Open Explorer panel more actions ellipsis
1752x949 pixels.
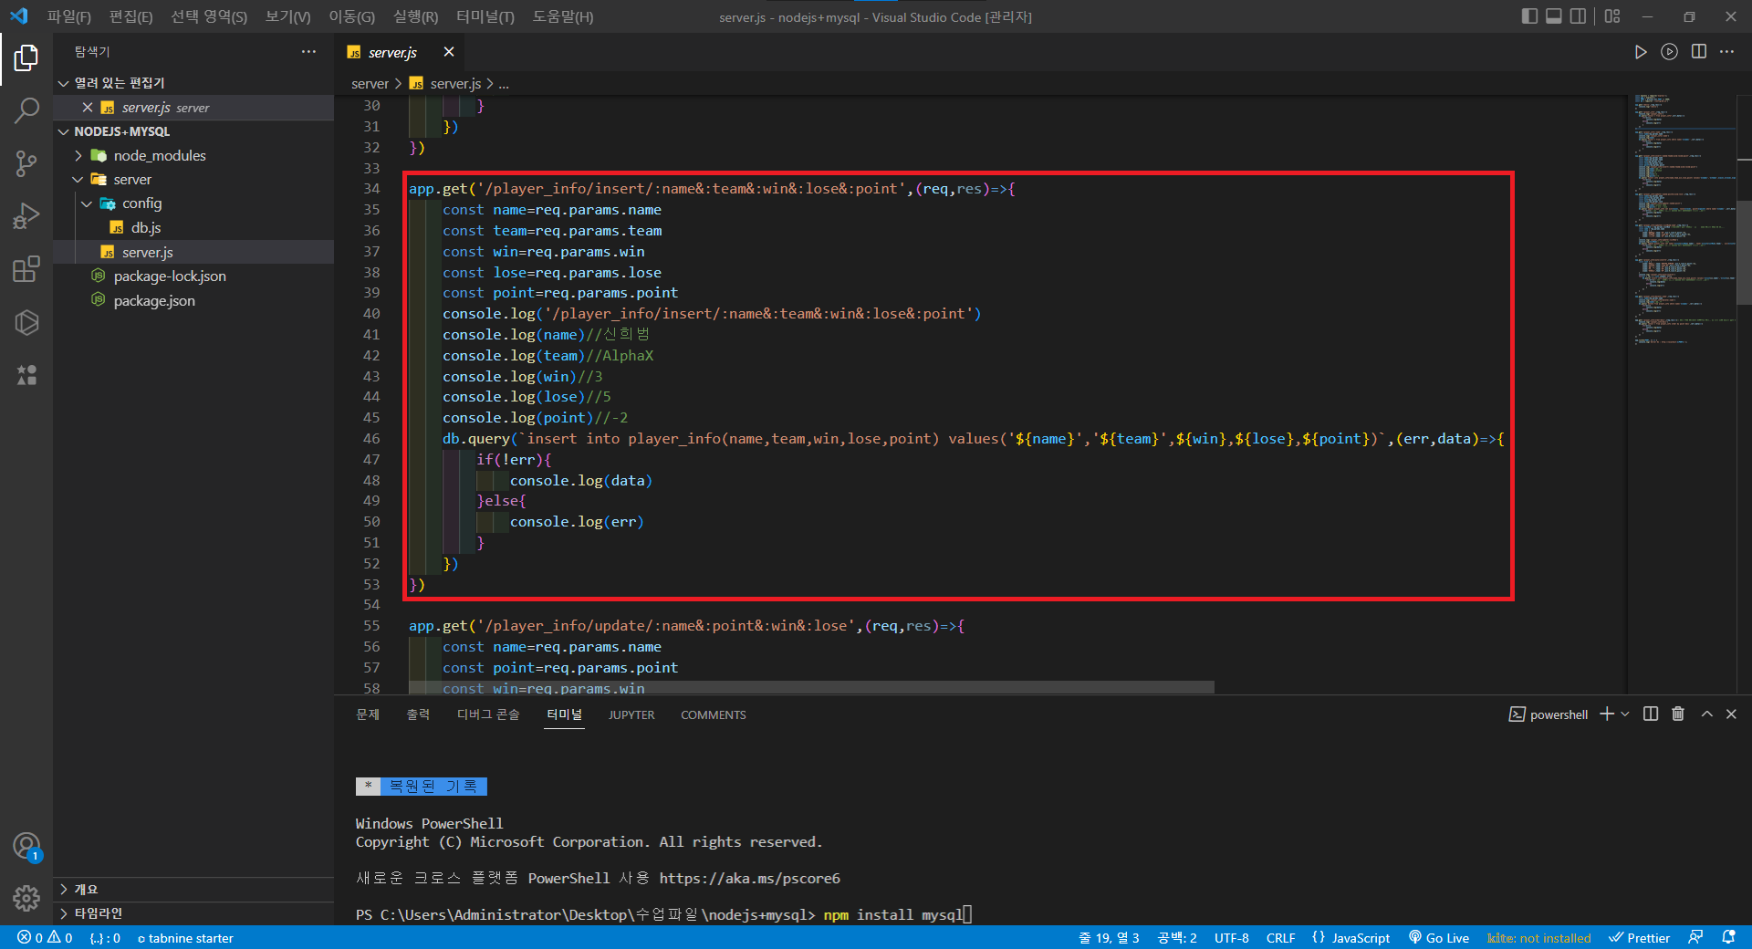click(308, 52)
